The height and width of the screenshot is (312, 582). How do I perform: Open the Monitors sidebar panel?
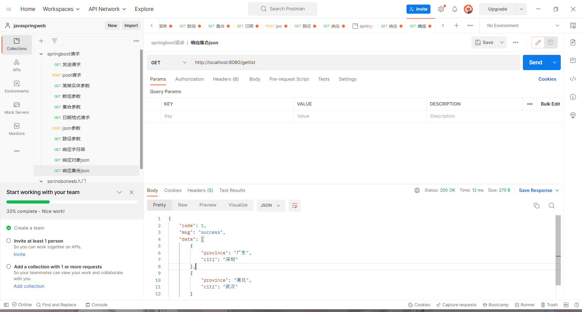point(17,129)
